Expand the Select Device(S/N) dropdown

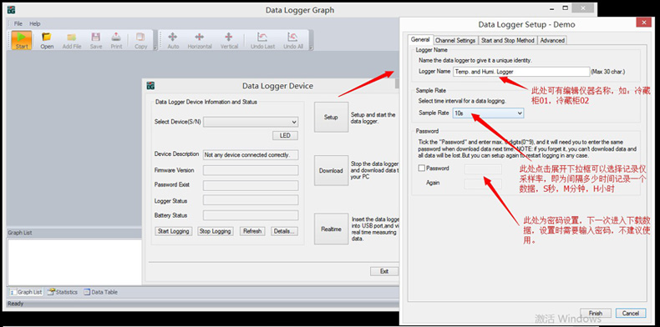(294, 122)
